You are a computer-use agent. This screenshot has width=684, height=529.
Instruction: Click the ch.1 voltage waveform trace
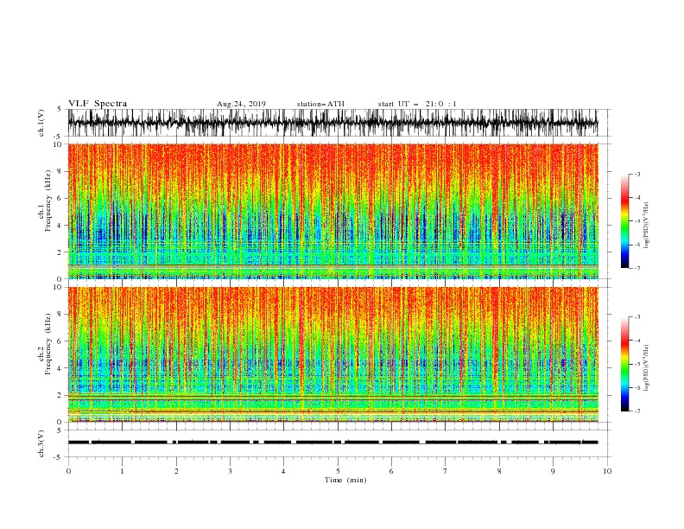pyautogui.click(x=332, y=123)
